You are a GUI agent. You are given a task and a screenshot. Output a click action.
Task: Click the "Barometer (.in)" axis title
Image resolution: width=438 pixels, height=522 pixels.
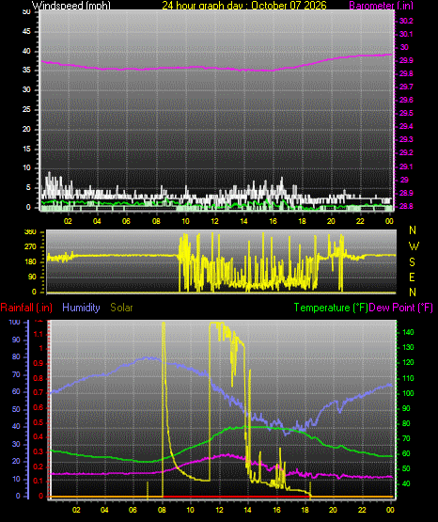[x=381, y=6]
